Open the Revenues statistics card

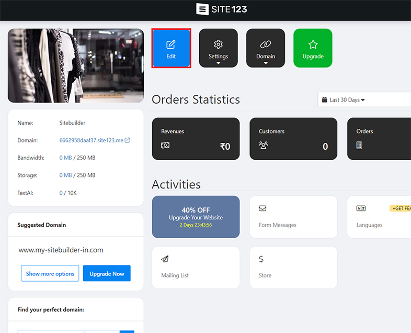pyautogui.click(x=196, y=139)
